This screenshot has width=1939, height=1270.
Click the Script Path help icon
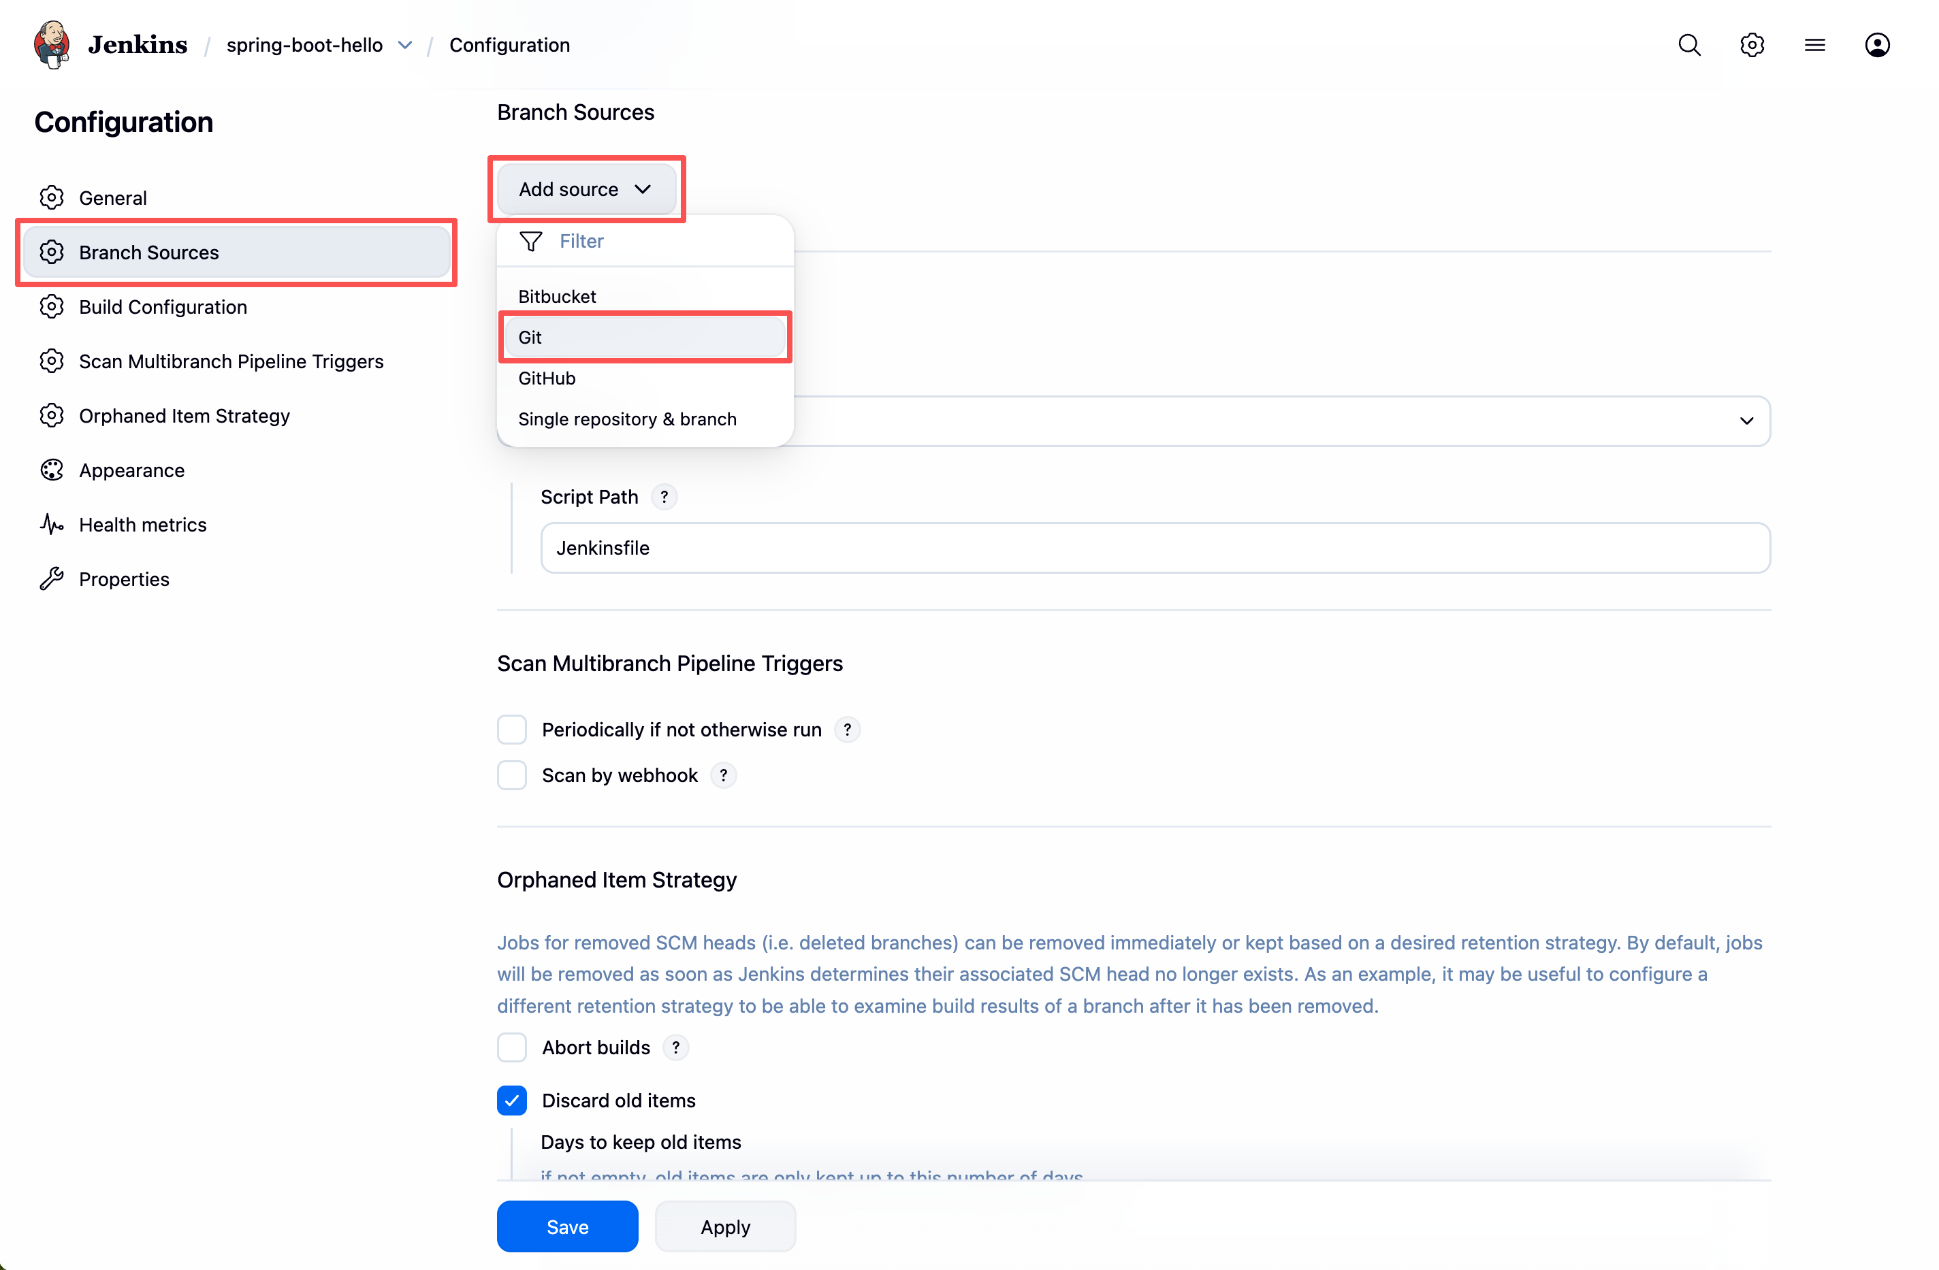click(664, 497)
